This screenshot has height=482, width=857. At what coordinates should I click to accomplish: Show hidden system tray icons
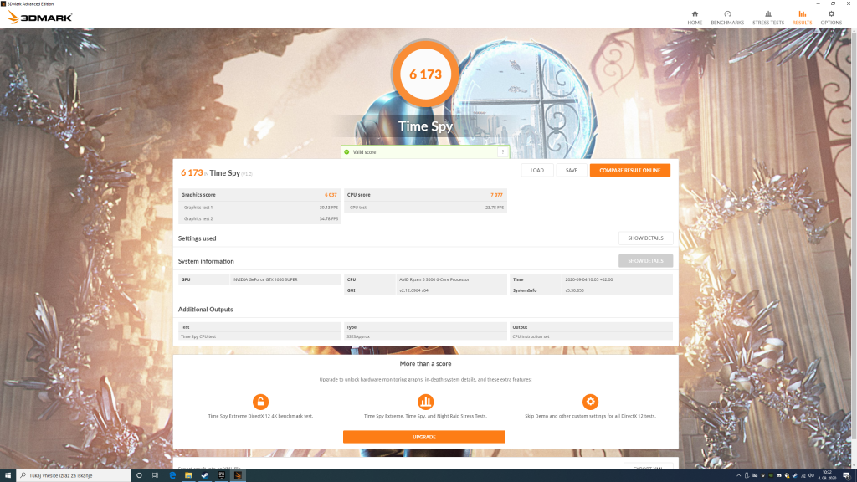click(738, 475)
